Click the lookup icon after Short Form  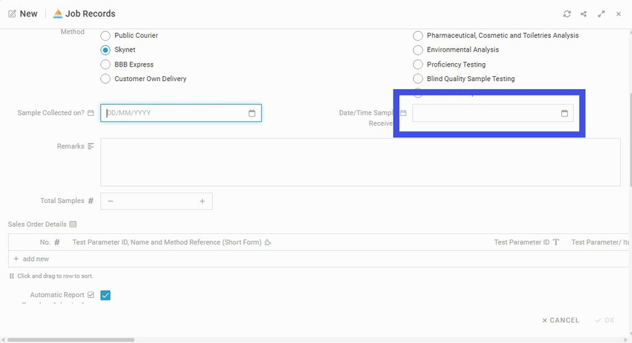(x=268, y=242)
